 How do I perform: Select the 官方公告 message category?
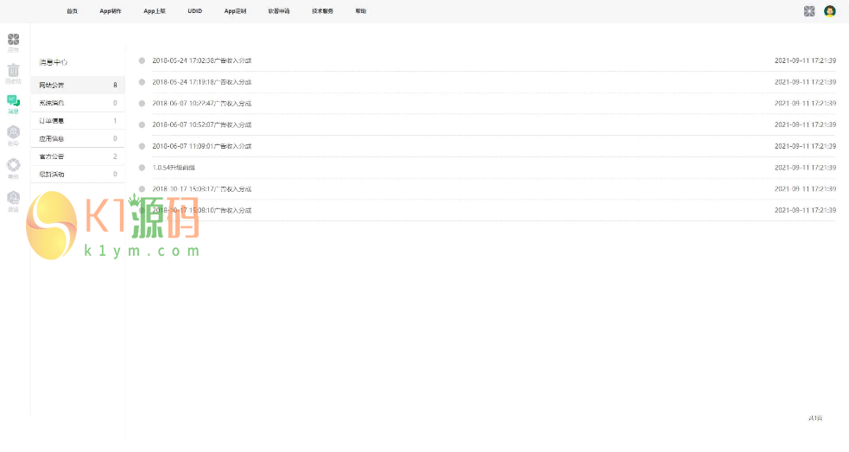pyautogui.click(x=78, y=156)
